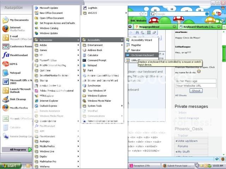Launch Internet Explorer from programs list
The width and height of the screenshot is (226, 169).
click(x=56, y=101)
